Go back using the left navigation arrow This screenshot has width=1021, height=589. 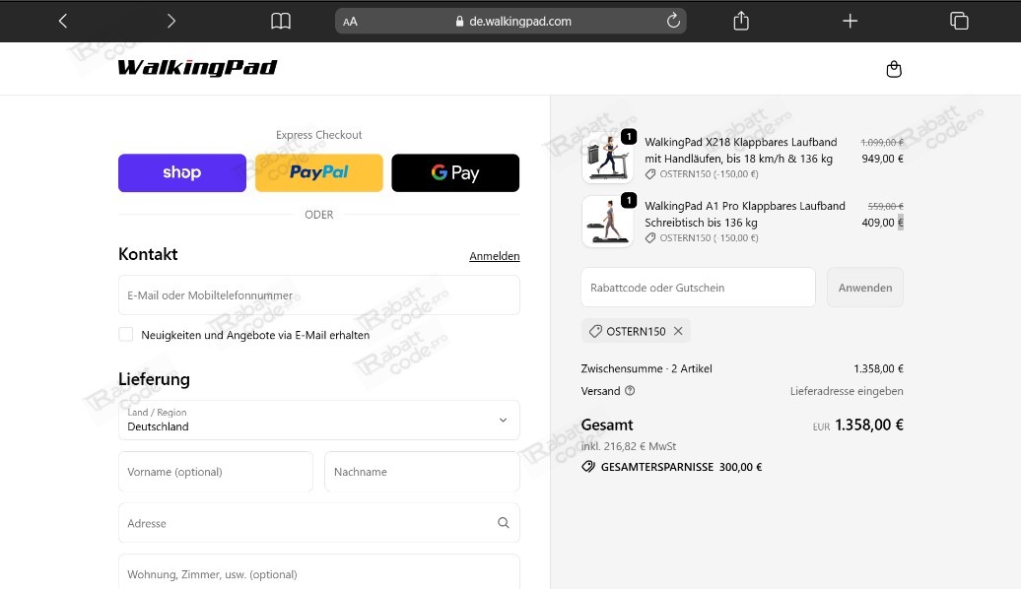click(x=62, y=20)
